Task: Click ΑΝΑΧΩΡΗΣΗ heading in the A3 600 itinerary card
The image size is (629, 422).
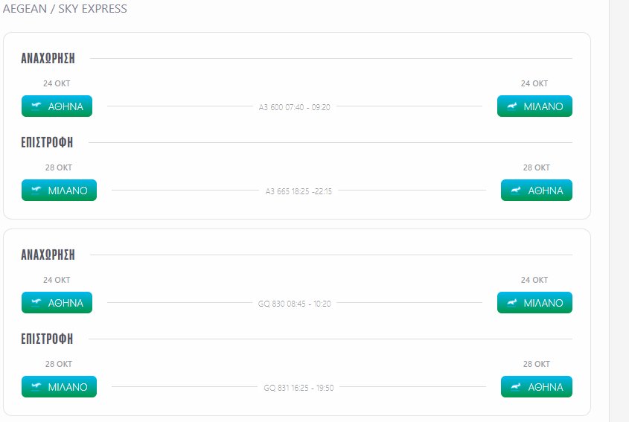Action: pyautogui.click(x=48, y=58)
